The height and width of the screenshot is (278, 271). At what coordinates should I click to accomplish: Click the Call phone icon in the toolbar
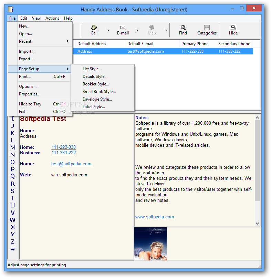94,27
